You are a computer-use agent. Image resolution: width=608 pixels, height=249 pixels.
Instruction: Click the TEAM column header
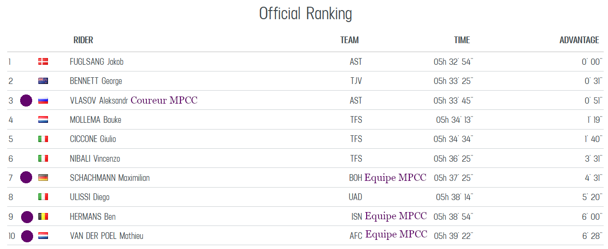pyautogui.click(x=349, y=40)
